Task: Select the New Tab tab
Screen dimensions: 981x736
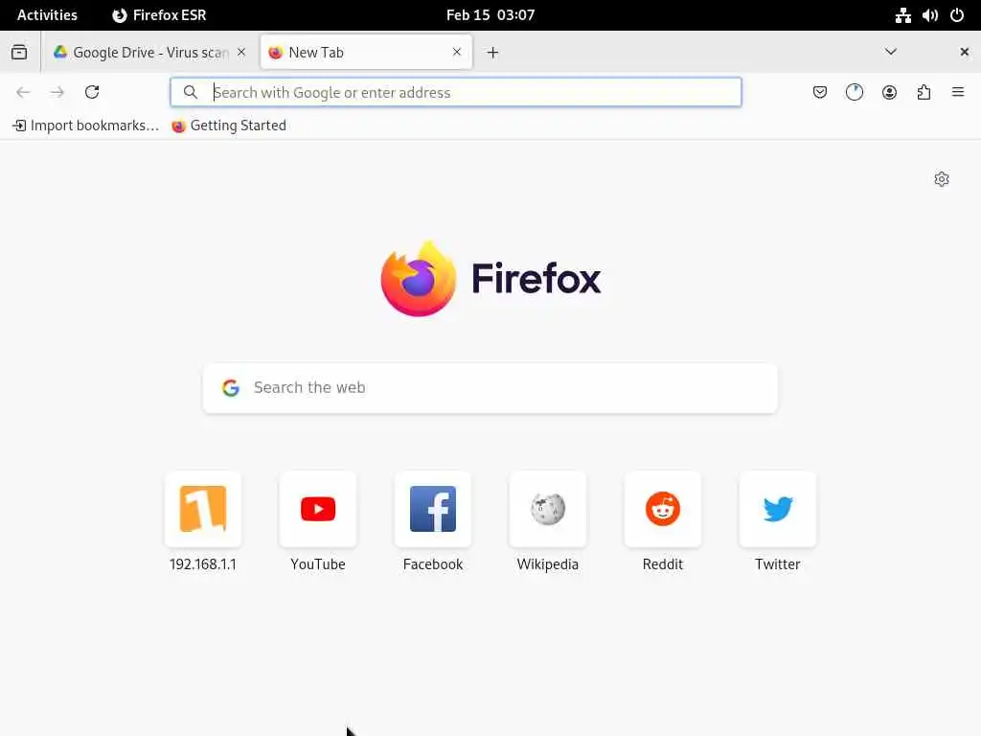Action: pyautogui.click(x=366, y=53)
